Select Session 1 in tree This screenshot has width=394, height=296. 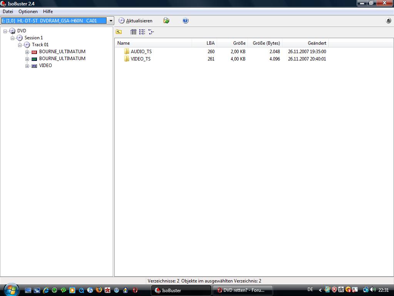tap(33, 38)
